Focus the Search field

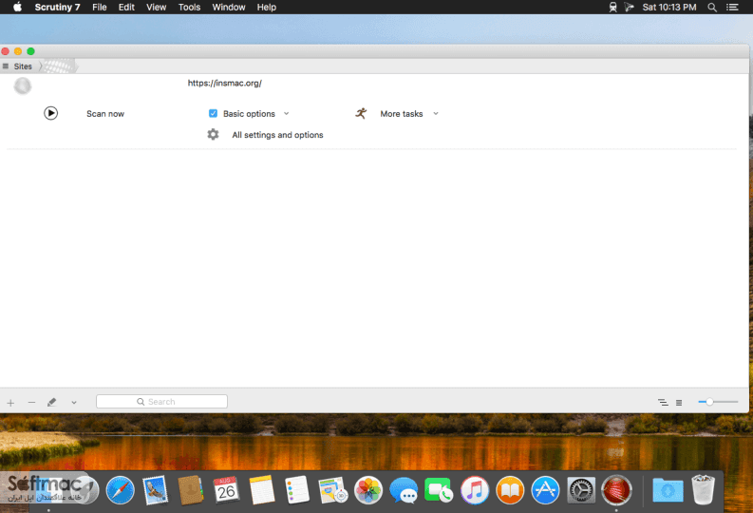pos(161,402)
